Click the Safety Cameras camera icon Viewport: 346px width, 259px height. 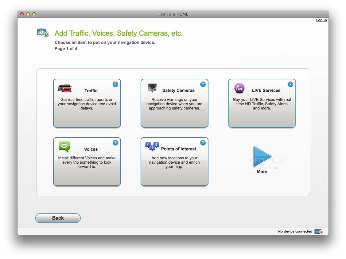click(x=152, y=88)
